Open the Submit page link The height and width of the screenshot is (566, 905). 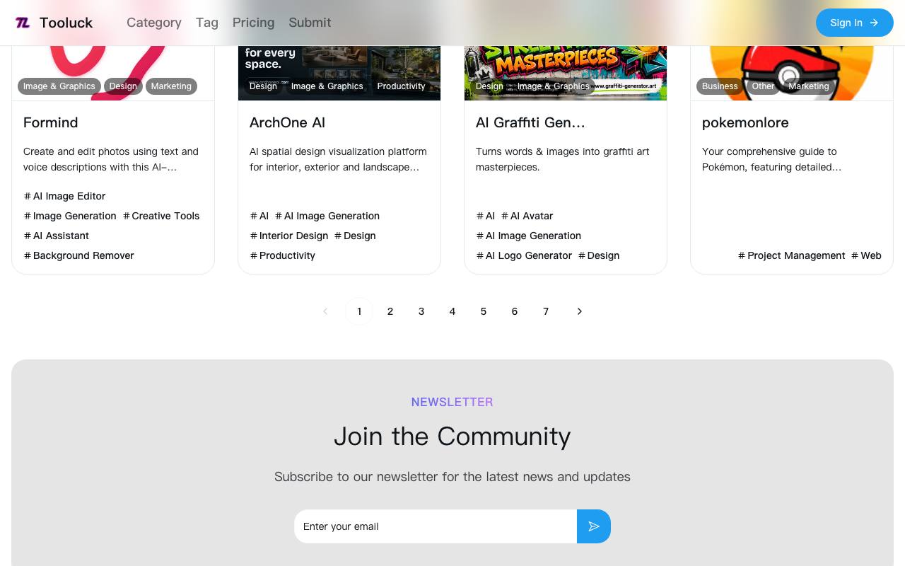coord(310,23)
